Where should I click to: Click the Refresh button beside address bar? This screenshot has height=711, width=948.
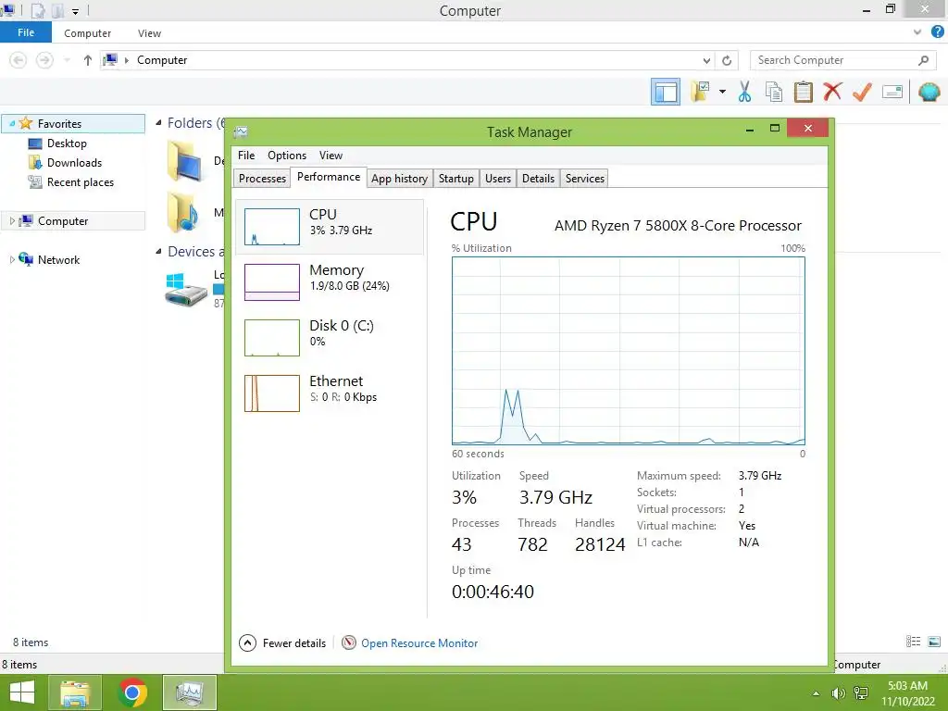[727, 60]
